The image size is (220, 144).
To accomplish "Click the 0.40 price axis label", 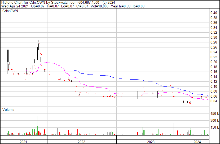I will (x=214, y=13).
